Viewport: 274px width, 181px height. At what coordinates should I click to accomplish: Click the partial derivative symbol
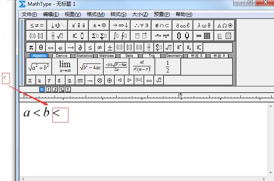coord(80,48)
